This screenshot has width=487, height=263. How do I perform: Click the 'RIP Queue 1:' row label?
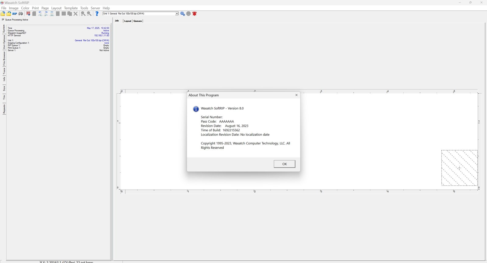tap(14, 45)
